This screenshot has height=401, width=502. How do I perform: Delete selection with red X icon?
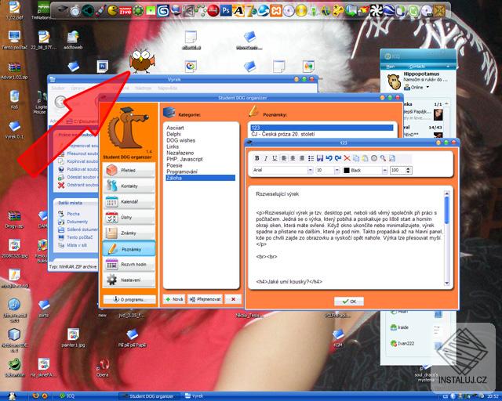click(347, 158)
